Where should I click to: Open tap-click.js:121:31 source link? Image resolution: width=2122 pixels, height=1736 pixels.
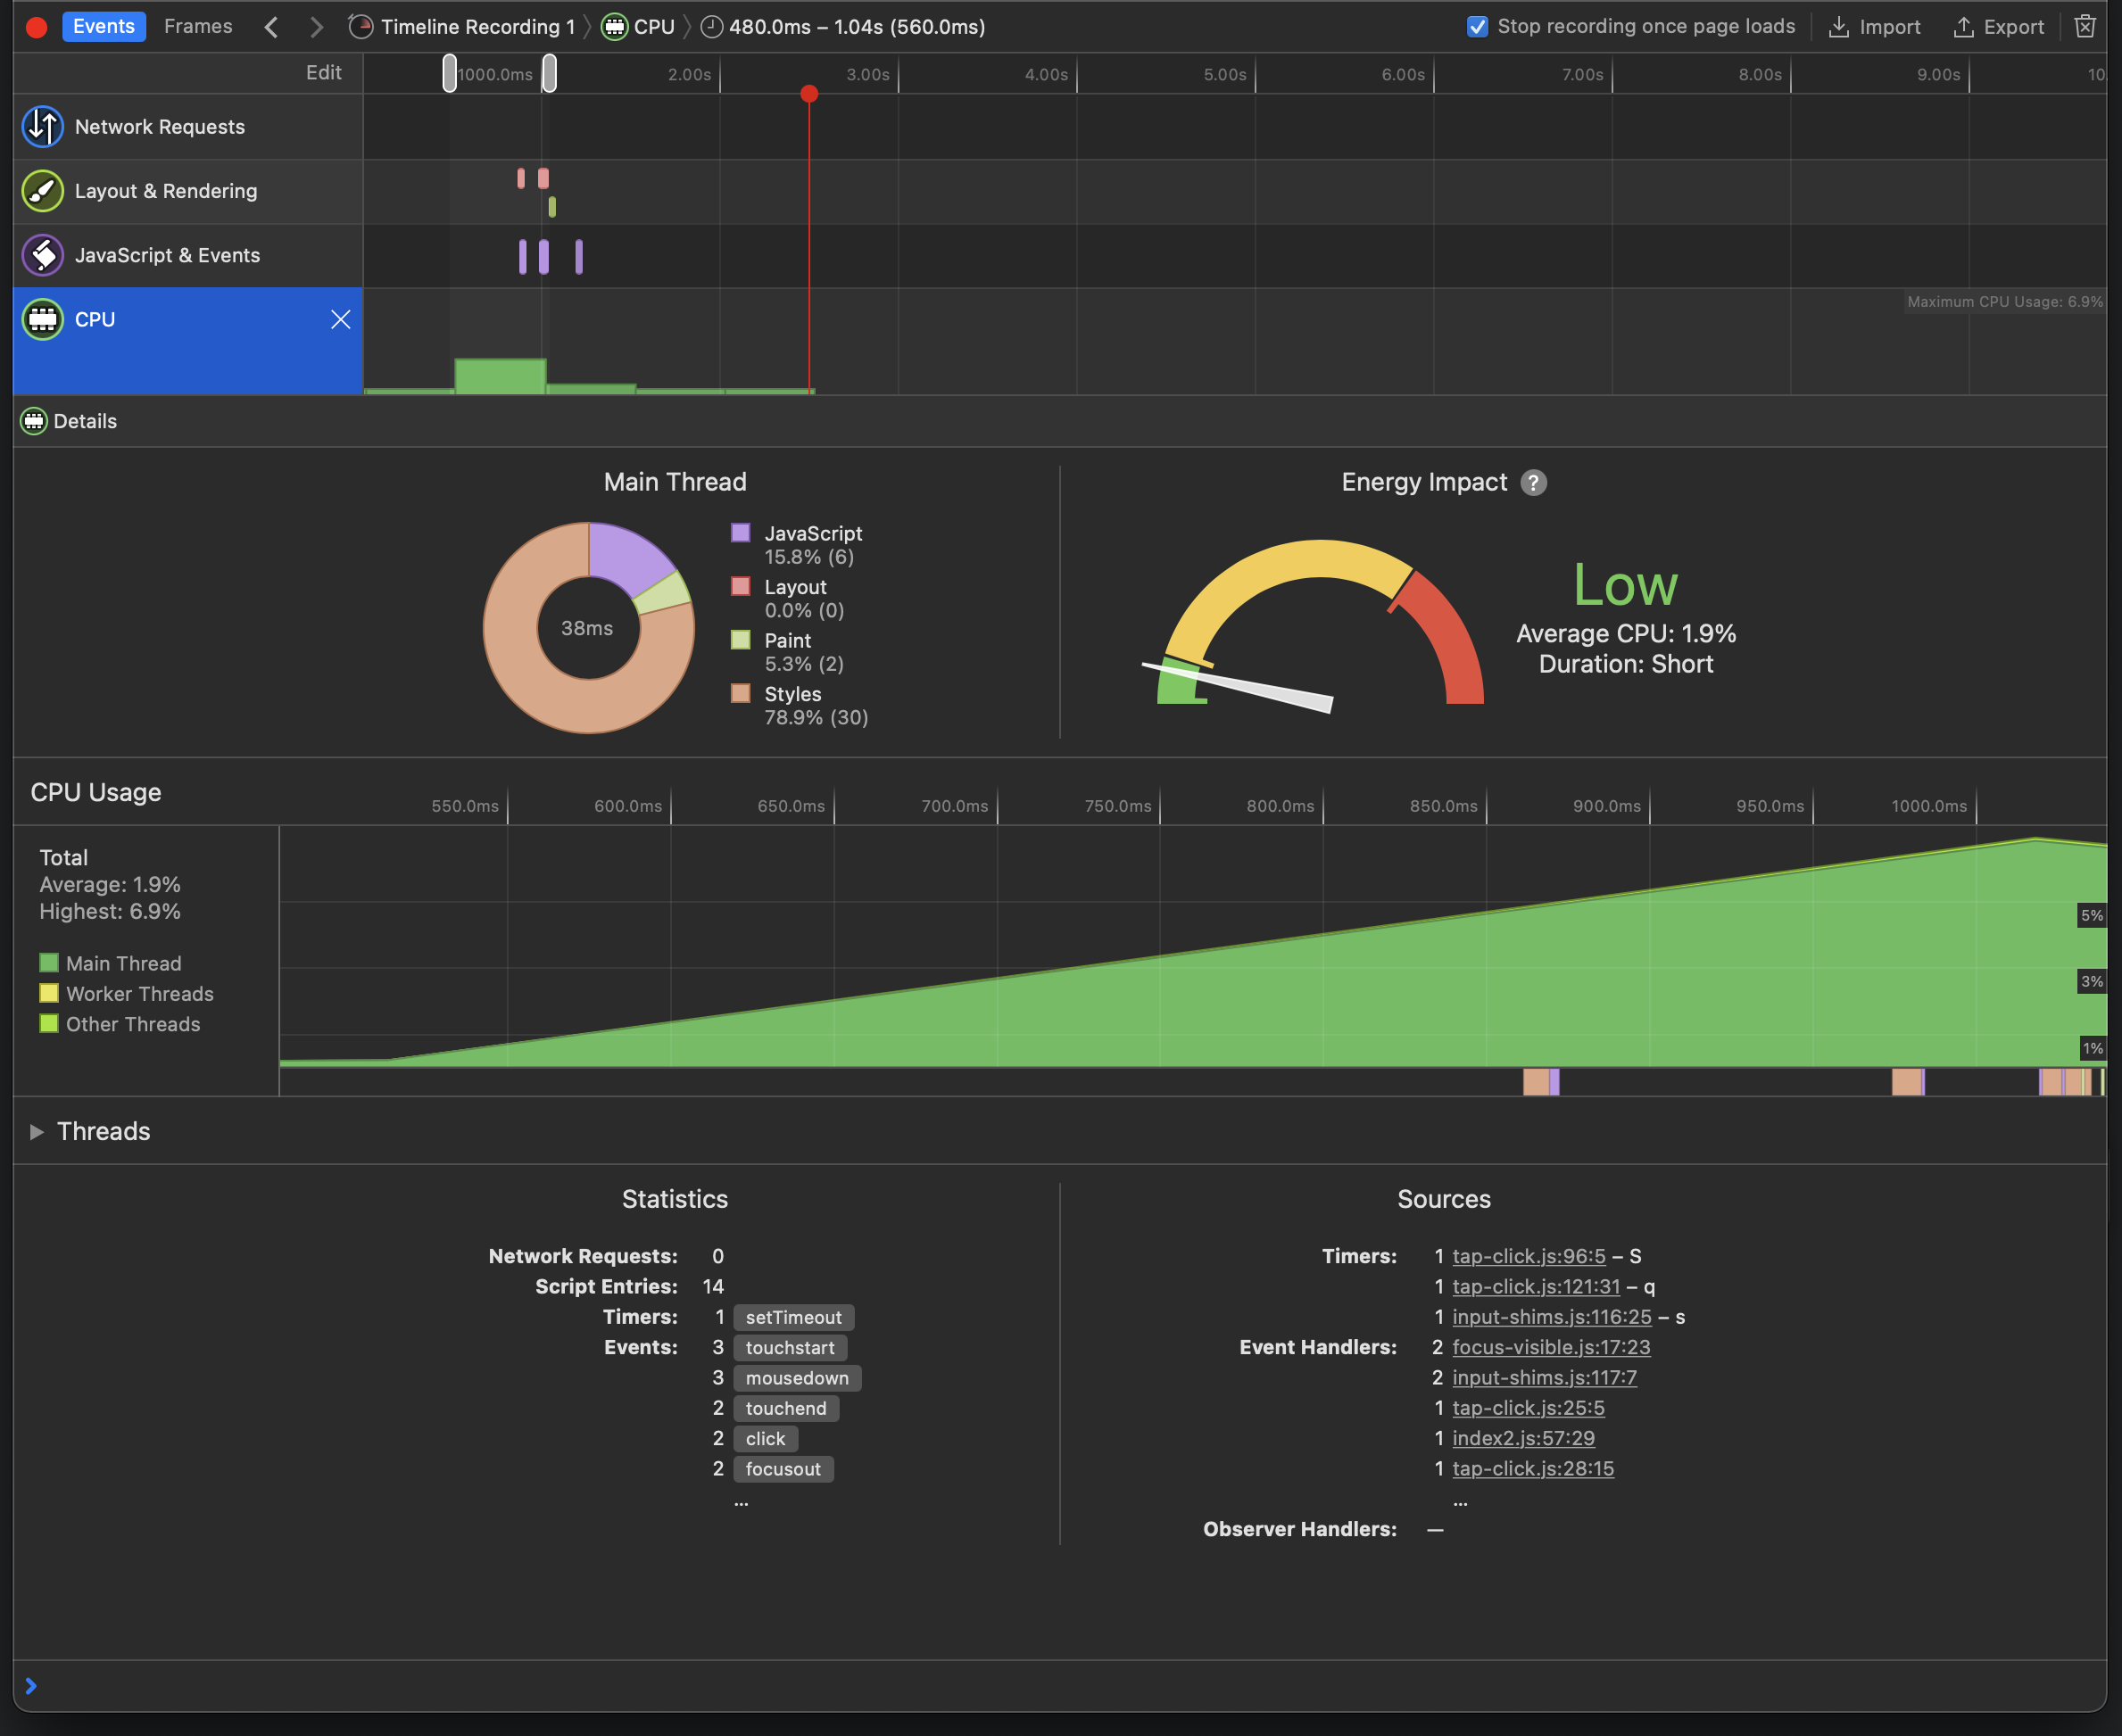tap(1536, 1287)
